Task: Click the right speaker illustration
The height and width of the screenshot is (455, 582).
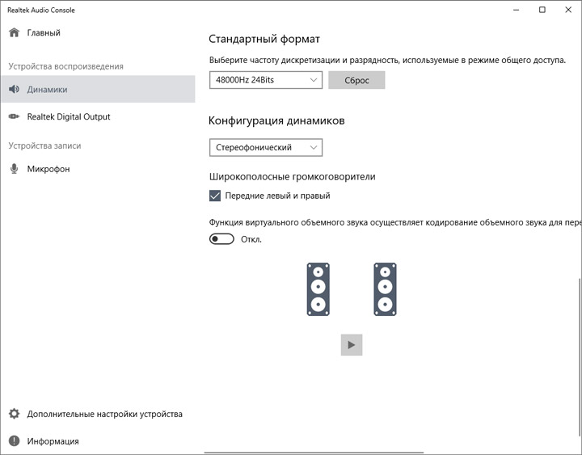Action: (x=385, y=289)
